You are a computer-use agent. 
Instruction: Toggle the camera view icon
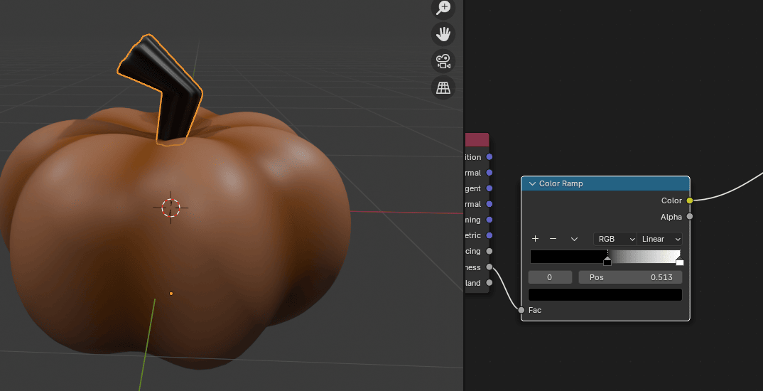pyautogui.click(x=443, y=60)
